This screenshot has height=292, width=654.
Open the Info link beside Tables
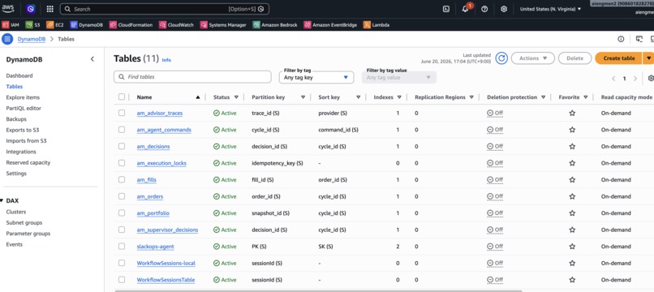[166, 60]
